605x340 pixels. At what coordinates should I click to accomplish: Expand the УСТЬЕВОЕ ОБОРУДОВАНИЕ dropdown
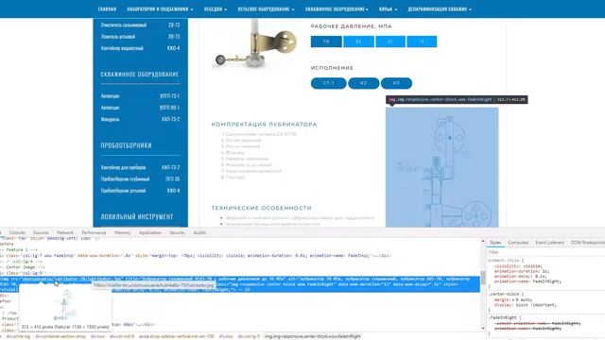266,9
